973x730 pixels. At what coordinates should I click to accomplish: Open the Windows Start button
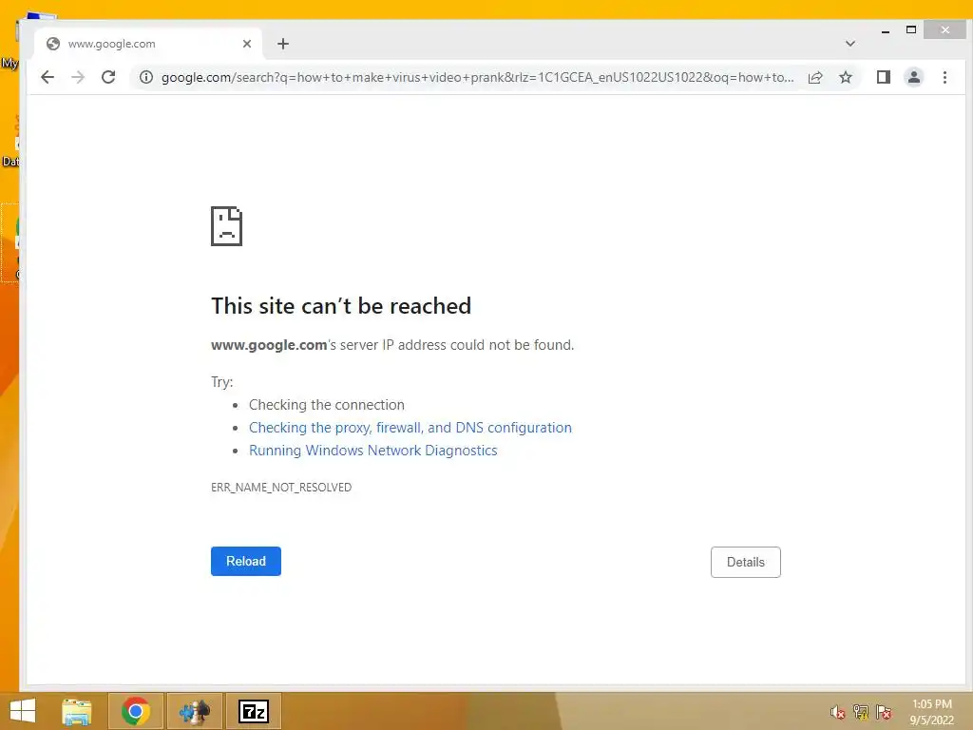tap(23, 711)
